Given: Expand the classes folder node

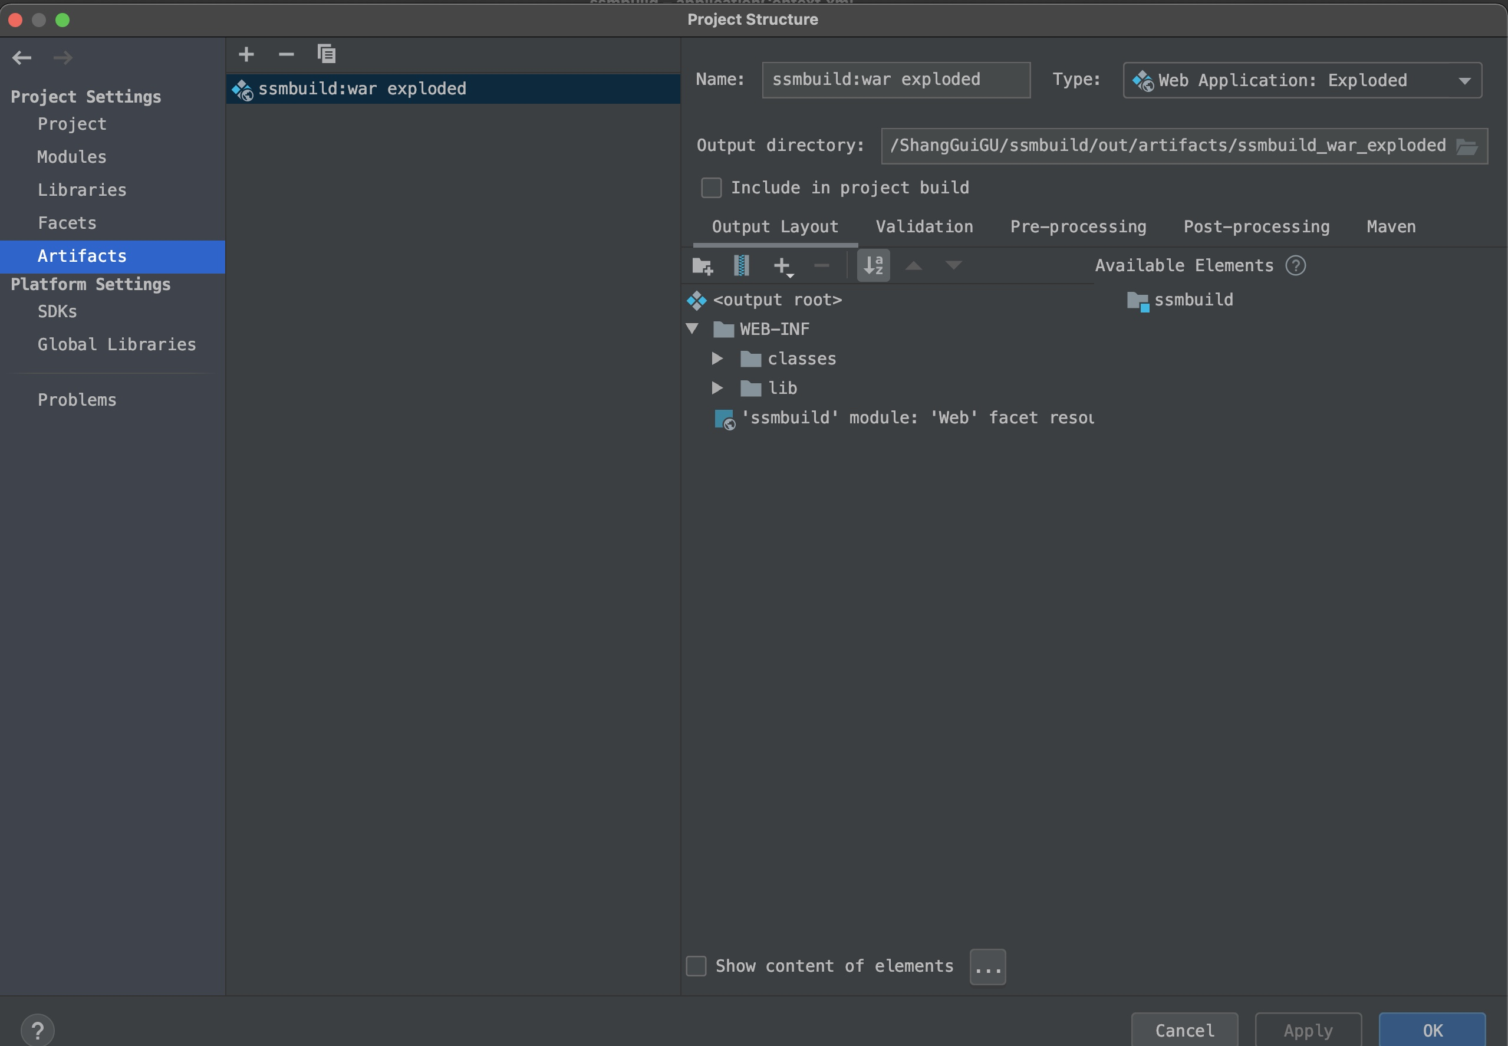Looking at the screenshot, I should 717,358.
